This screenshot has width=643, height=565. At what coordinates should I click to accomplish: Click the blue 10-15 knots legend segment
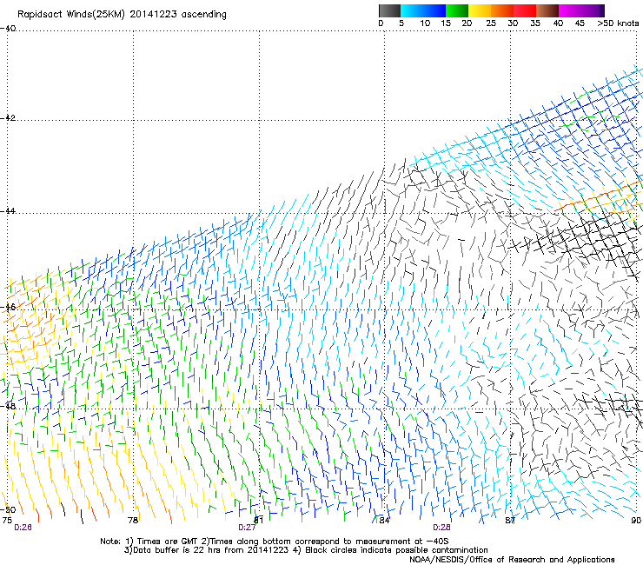point(434,10)
